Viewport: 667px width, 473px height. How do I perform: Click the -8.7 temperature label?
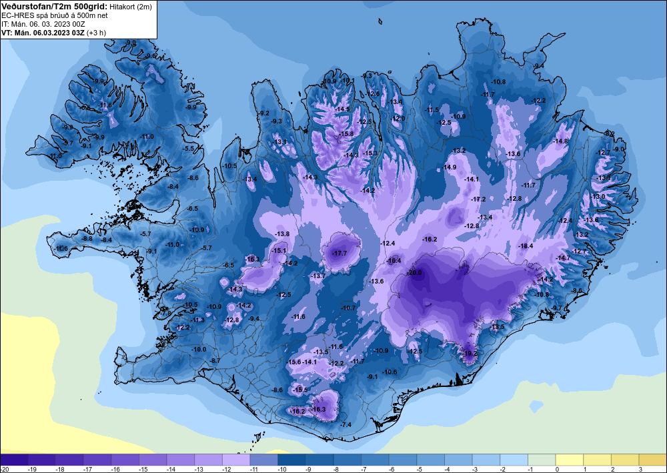coord(215,361)
